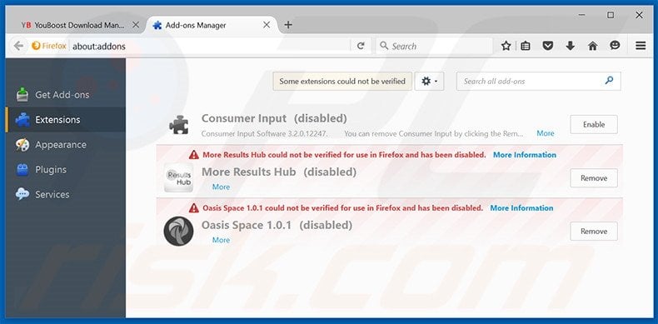Close the Add-ons Manager tab
This screenshot has width=658, height=324.
click(x=267, y=25)
